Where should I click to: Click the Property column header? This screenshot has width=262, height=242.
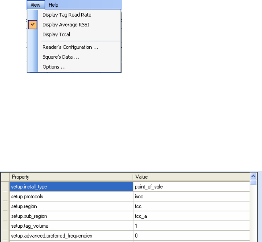(71, 177)
